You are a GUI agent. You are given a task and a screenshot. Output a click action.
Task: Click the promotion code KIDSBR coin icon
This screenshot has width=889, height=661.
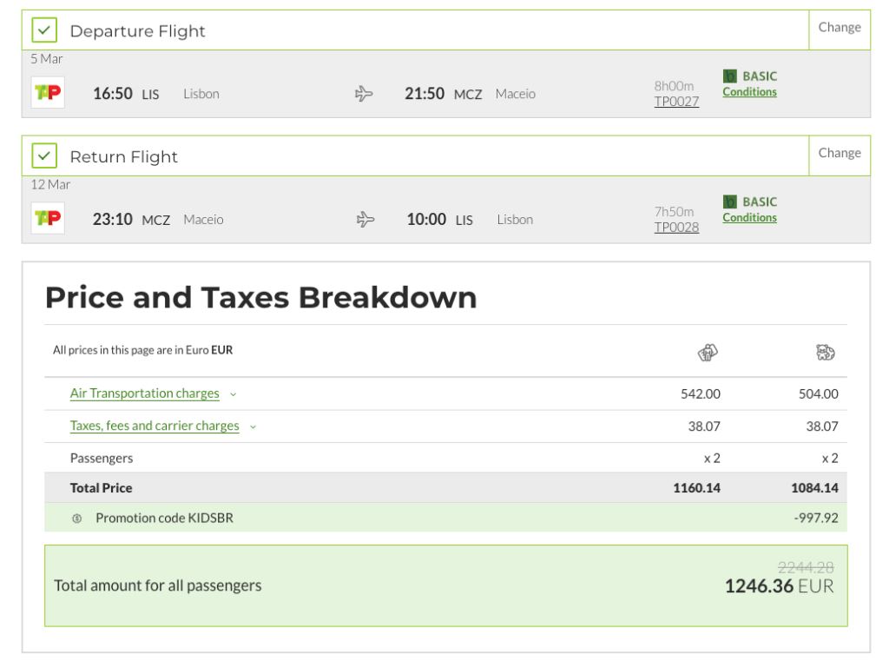coord(77,519)
